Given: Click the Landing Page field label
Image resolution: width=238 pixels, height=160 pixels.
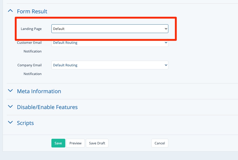Looking at the screenshot, I should (31, 29).
